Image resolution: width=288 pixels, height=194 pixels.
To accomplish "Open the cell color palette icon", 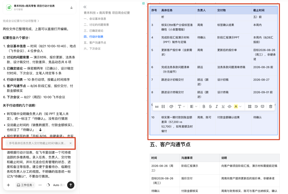I will pyautogui.click(x=171, y=107).
